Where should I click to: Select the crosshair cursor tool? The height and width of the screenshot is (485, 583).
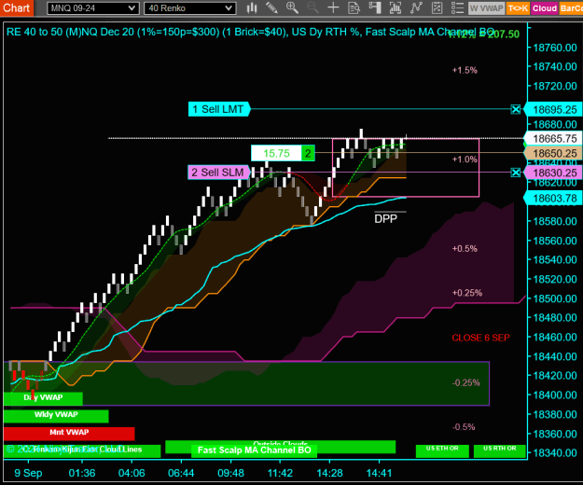click(x=333, y=7)
